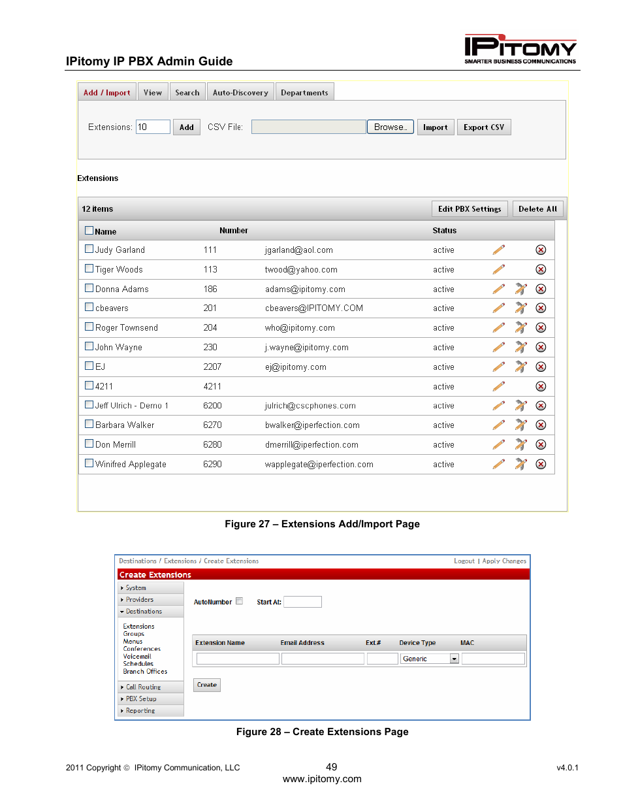Select cbeavers row checkbox
The image size is (623, 807).
pyautogui.click(x=89, y=306)
